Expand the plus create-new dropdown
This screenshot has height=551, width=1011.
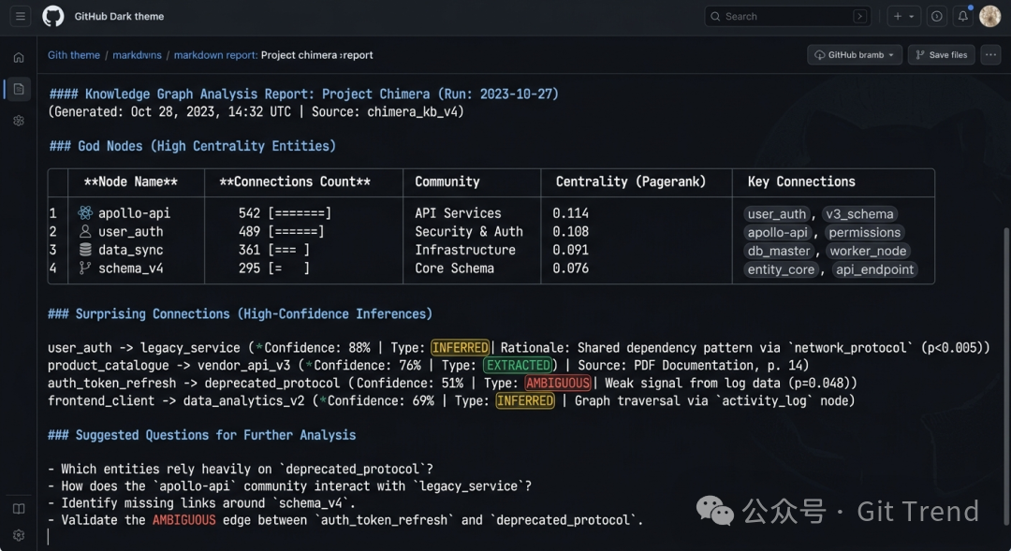pos(903,16)
